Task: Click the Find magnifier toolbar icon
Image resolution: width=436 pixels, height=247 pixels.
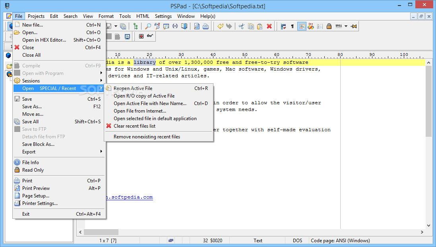Action: pyautogui.click(x=148, y=26)
